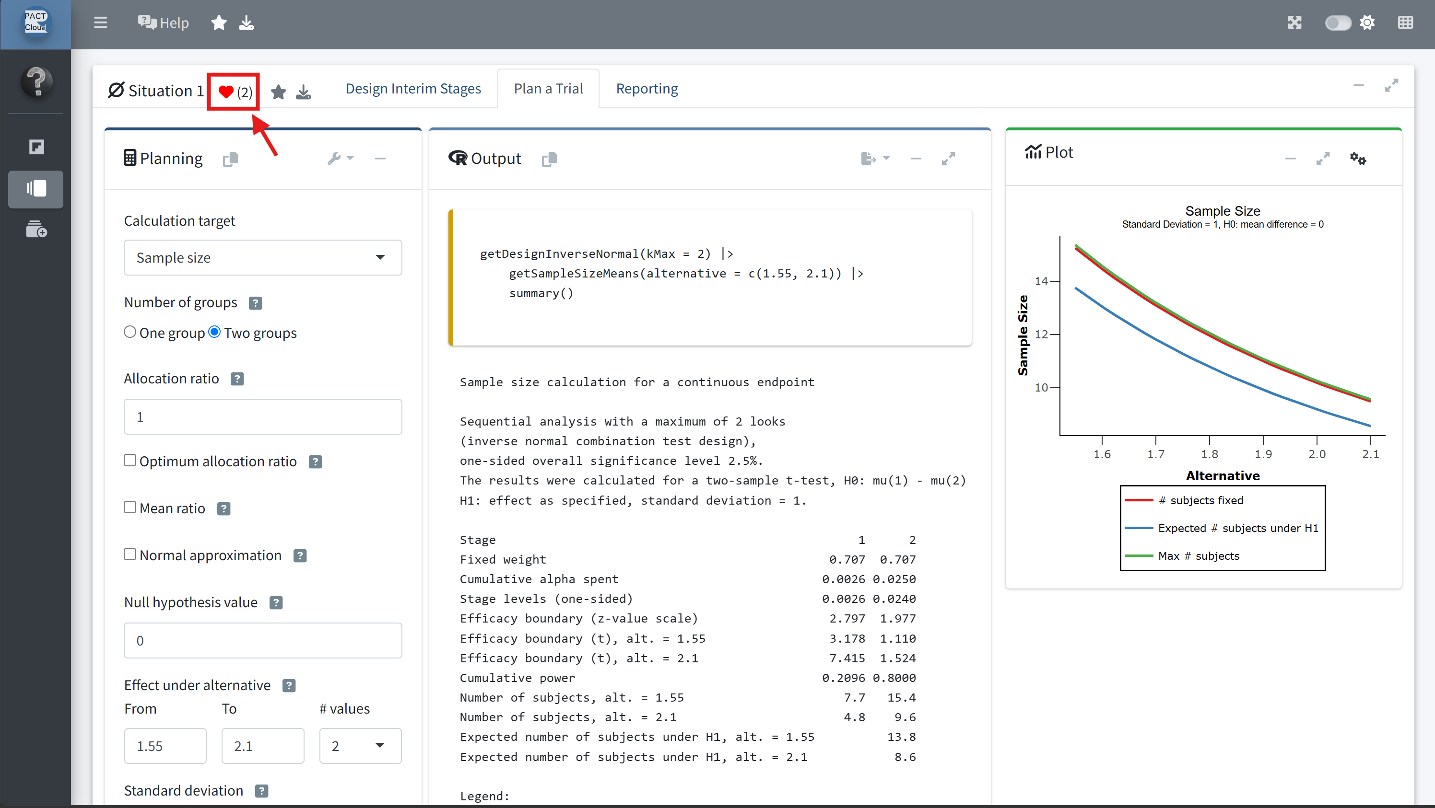Screen dimensions: 1435x808
Task: Enable Optimum allocation ratio checkbox
Action: [130, 460]
